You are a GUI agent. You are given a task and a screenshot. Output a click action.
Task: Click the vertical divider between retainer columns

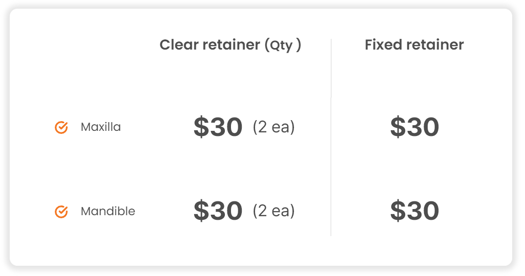click(x=331, y=137)
